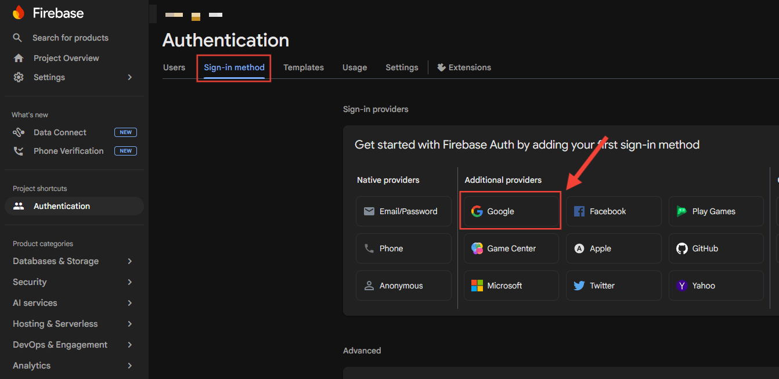This screenshot has height=379, width=779.
Task: Select the Microsoft provider
Action: [x=511, y=286]
